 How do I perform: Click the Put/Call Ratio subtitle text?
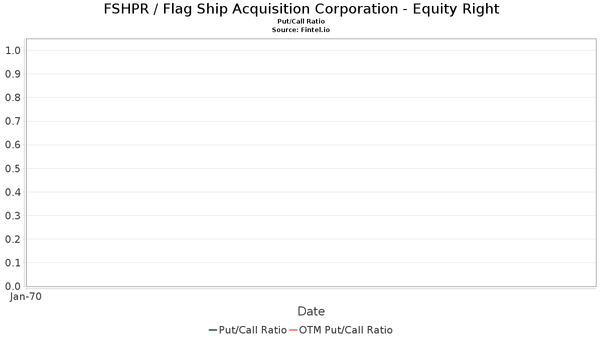click(x=301, y=22)
